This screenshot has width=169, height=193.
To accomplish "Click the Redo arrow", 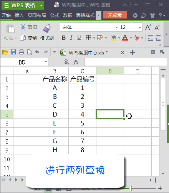I will click(46, 52).
